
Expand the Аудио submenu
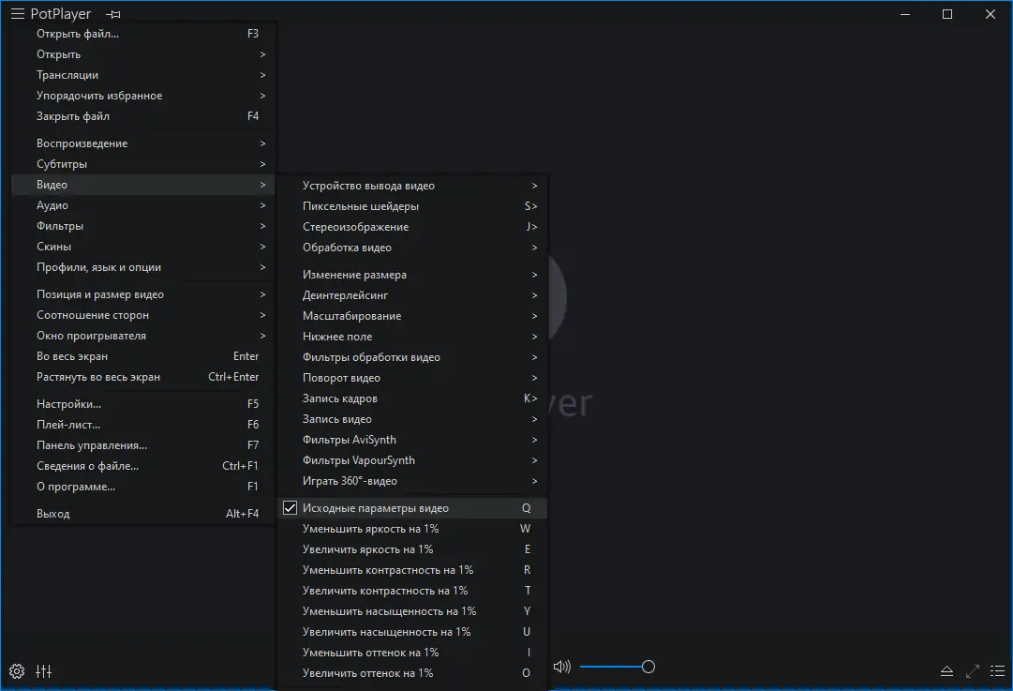(x=143, y=205)
